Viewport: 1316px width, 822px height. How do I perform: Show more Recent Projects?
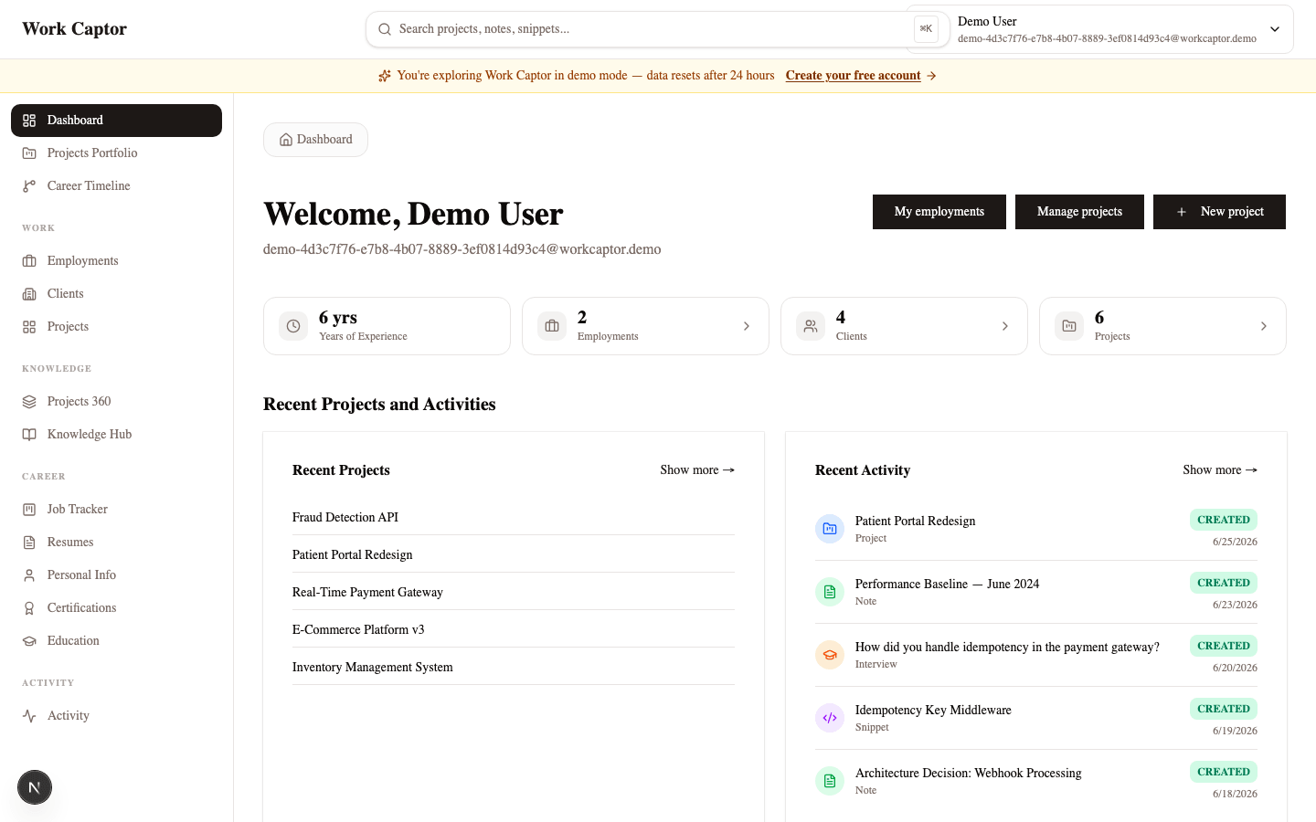(x=697, y=470)
